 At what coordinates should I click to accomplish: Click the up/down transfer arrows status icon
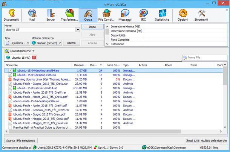[x=95, y=147]
